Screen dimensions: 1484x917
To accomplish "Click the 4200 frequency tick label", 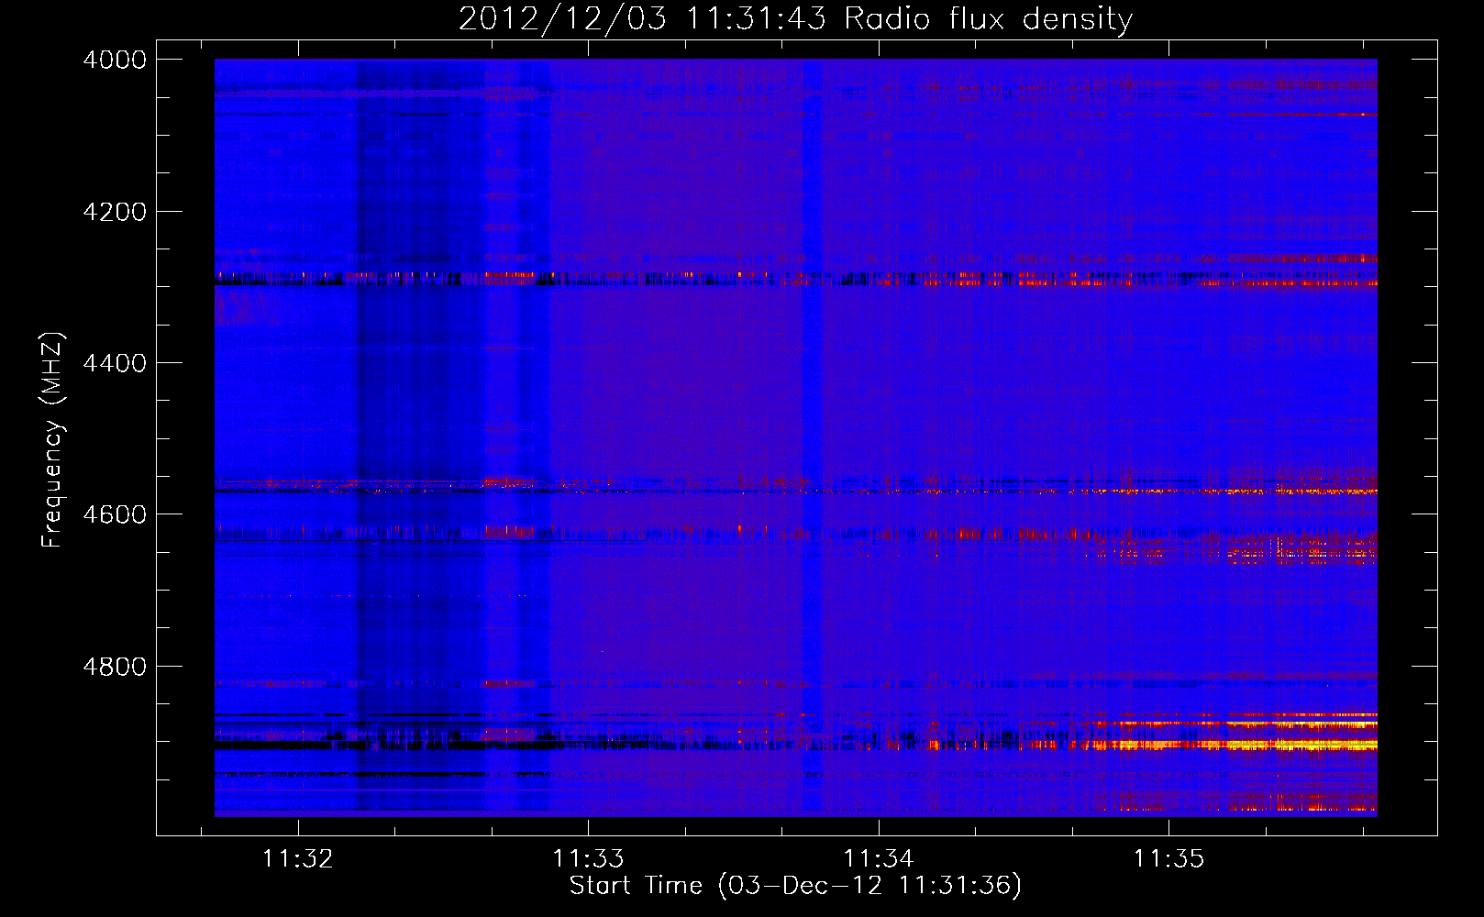I will pyautogui.click(x=115, y=212).
